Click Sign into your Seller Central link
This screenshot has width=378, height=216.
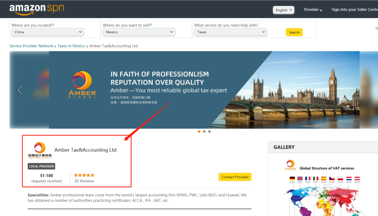point(355,10)
